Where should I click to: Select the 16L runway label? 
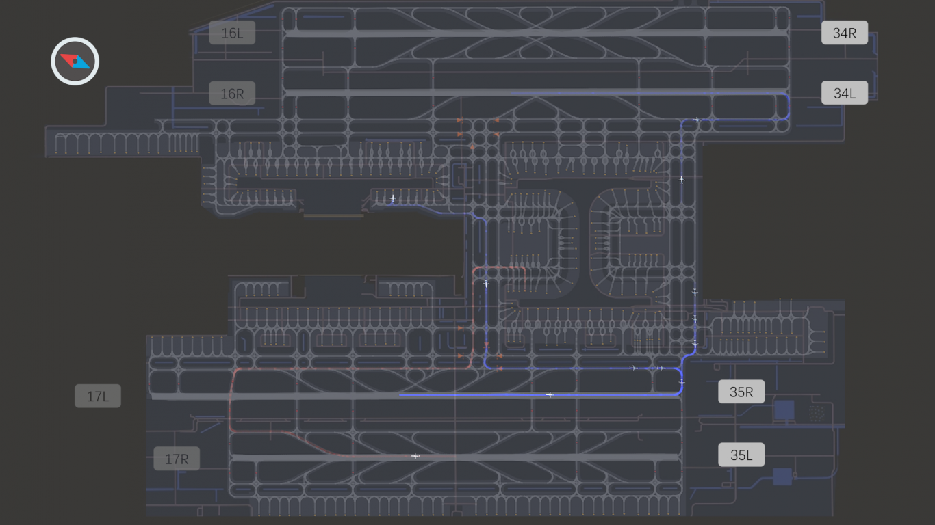(x=232, y=33)
